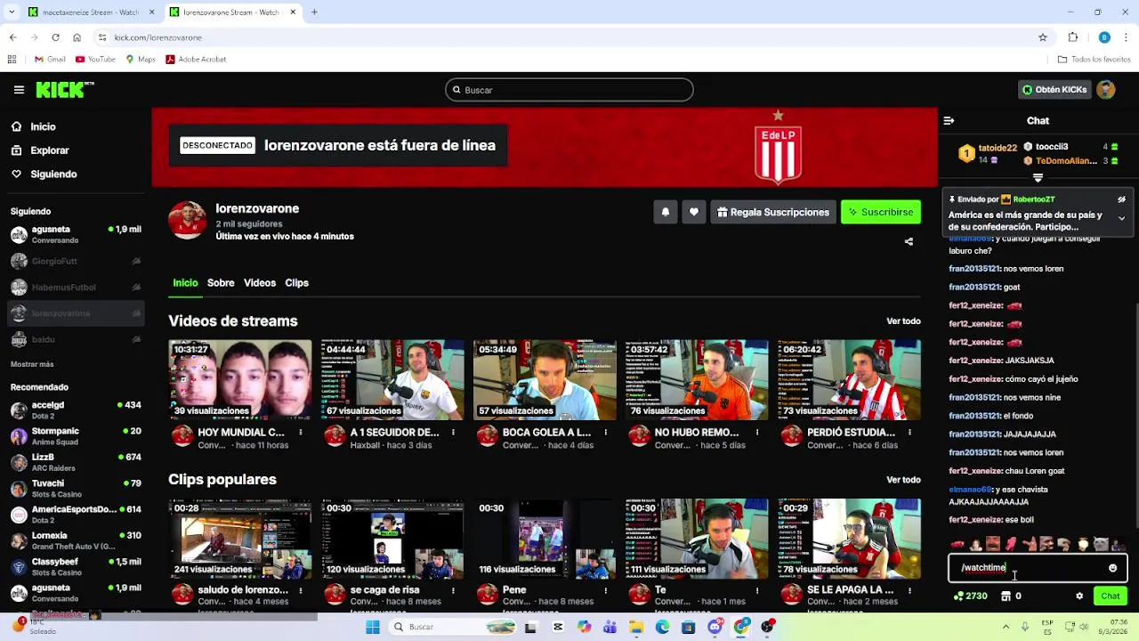
Task: Open followed channel agusneta with 1,9 mil viewers
Action: 76,235
